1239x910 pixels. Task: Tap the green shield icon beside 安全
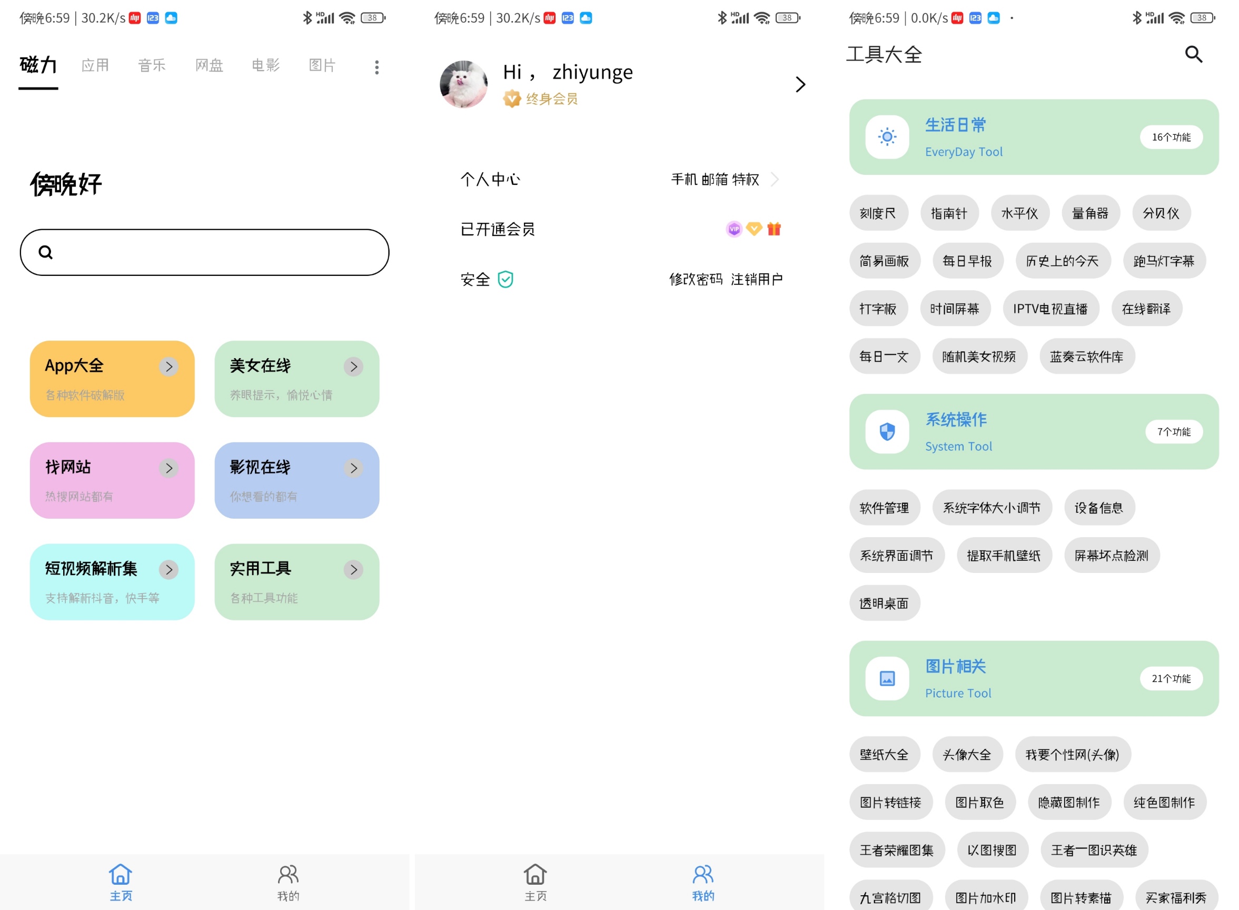(x=505, y=279)
